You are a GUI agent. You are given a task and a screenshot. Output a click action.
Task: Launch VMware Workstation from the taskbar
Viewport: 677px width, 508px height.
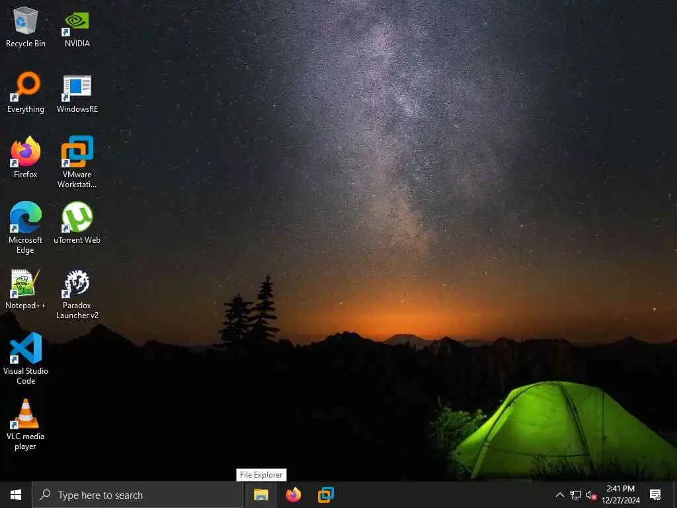[325, 495]
